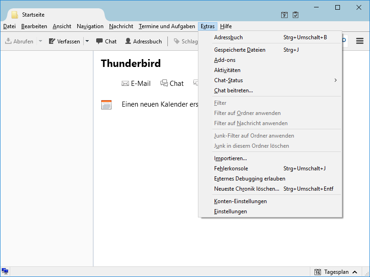Click the Schlagwörter tag icon
Screen dimensions: 370x277
pos(177,41)
